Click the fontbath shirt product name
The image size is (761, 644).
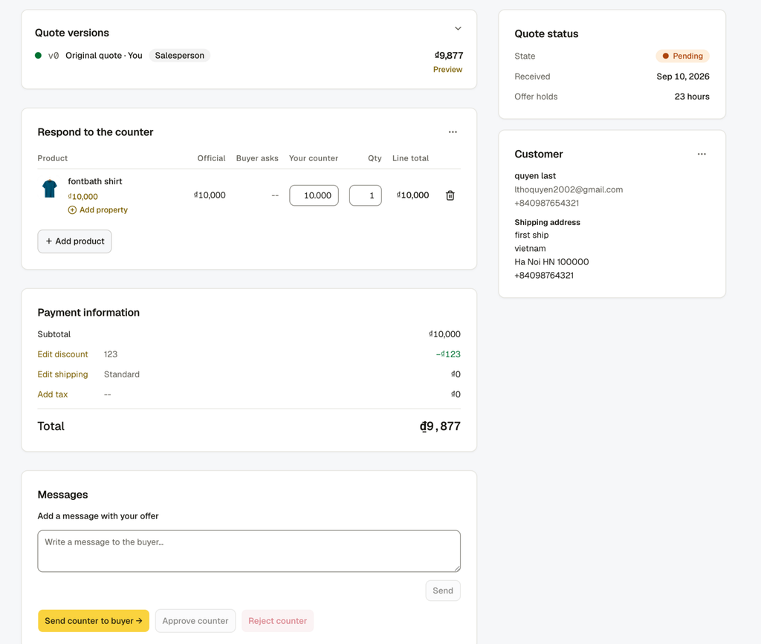point(95,181)
